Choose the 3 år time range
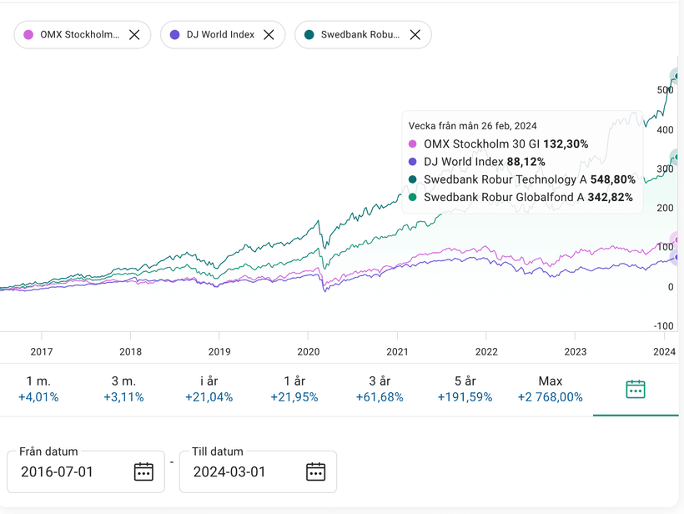This screenshot has width=684, height=514. pos(380,389)
